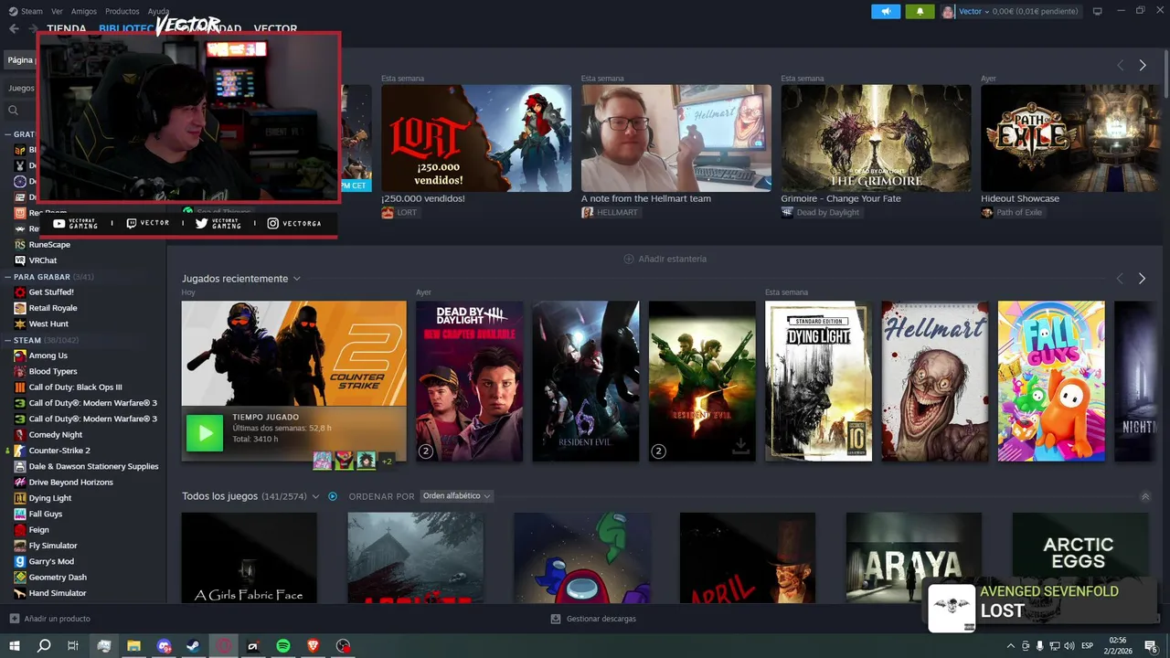1170x658 pixels.
Task: Click the green play button for Counter-Strike 2
Action: (x=205, y=433)
